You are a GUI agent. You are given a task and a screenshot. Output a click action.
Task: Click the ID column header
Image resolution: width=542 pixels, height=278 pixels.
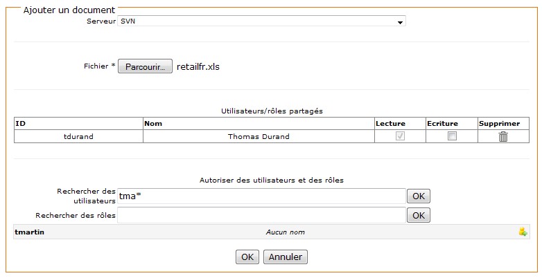point(21,124)
